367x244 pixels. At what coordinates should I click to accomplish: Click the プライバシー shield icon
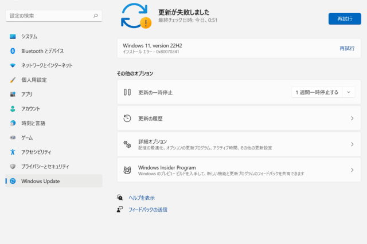pos(13,167)
